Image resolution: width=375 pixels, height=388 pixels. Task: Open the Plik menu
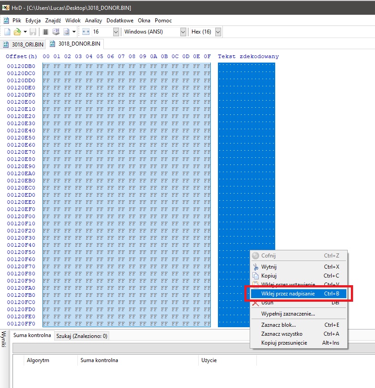click(17, 21)
